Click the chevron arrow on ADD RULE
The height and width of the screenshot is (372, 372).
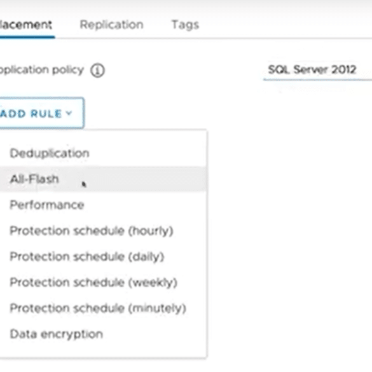69,113
